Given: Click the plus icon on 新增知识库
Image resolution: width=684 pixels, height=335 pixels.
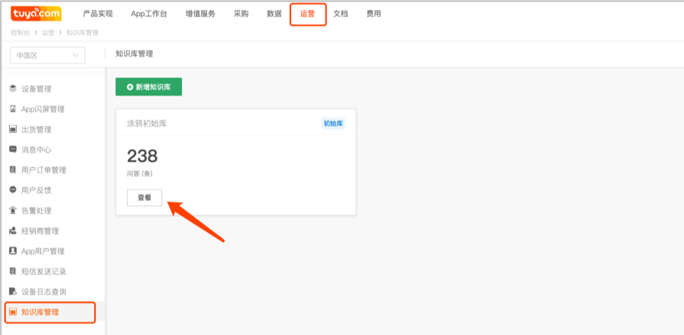Looking at the screenshot, I should [130, 87].
